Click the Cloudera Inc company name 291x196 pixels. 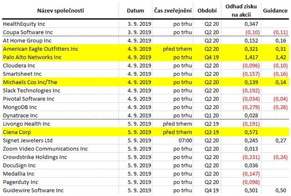19,66
